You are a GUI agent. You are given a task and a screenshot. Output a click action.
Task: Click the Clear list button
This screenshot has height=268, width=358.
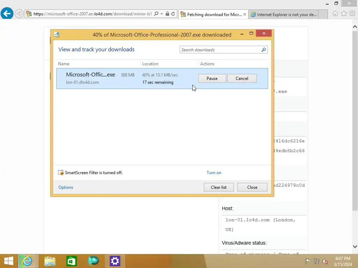pyautogui.click(x=219, y=187)
